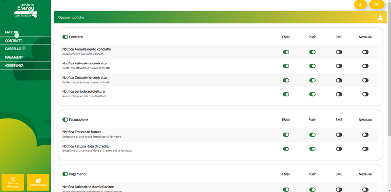
Task: Click the Umbria Energy logo
Action: (x=25, y=10)
